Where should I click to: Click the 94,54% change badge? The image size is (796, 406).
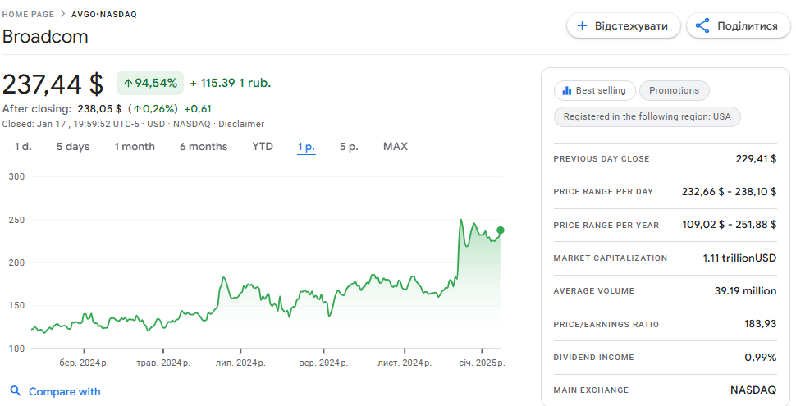coord(150,83)
